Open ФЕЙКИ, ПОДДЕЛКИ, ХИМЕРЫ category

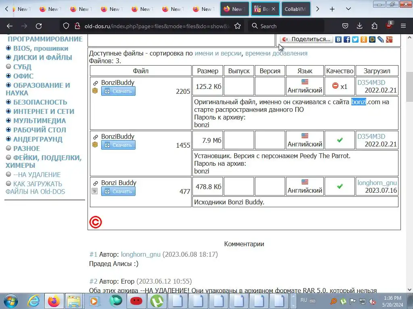44,161
